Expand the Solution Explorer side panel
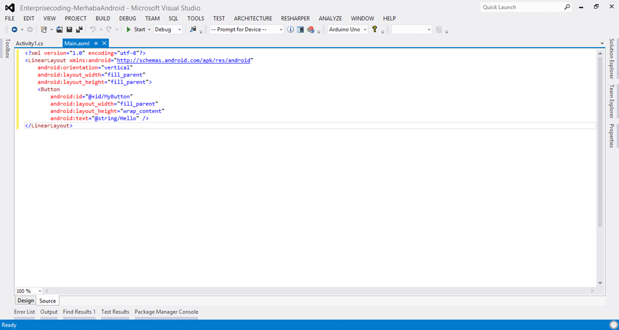This screenshot has width=619, height=330. coord(612,59)
